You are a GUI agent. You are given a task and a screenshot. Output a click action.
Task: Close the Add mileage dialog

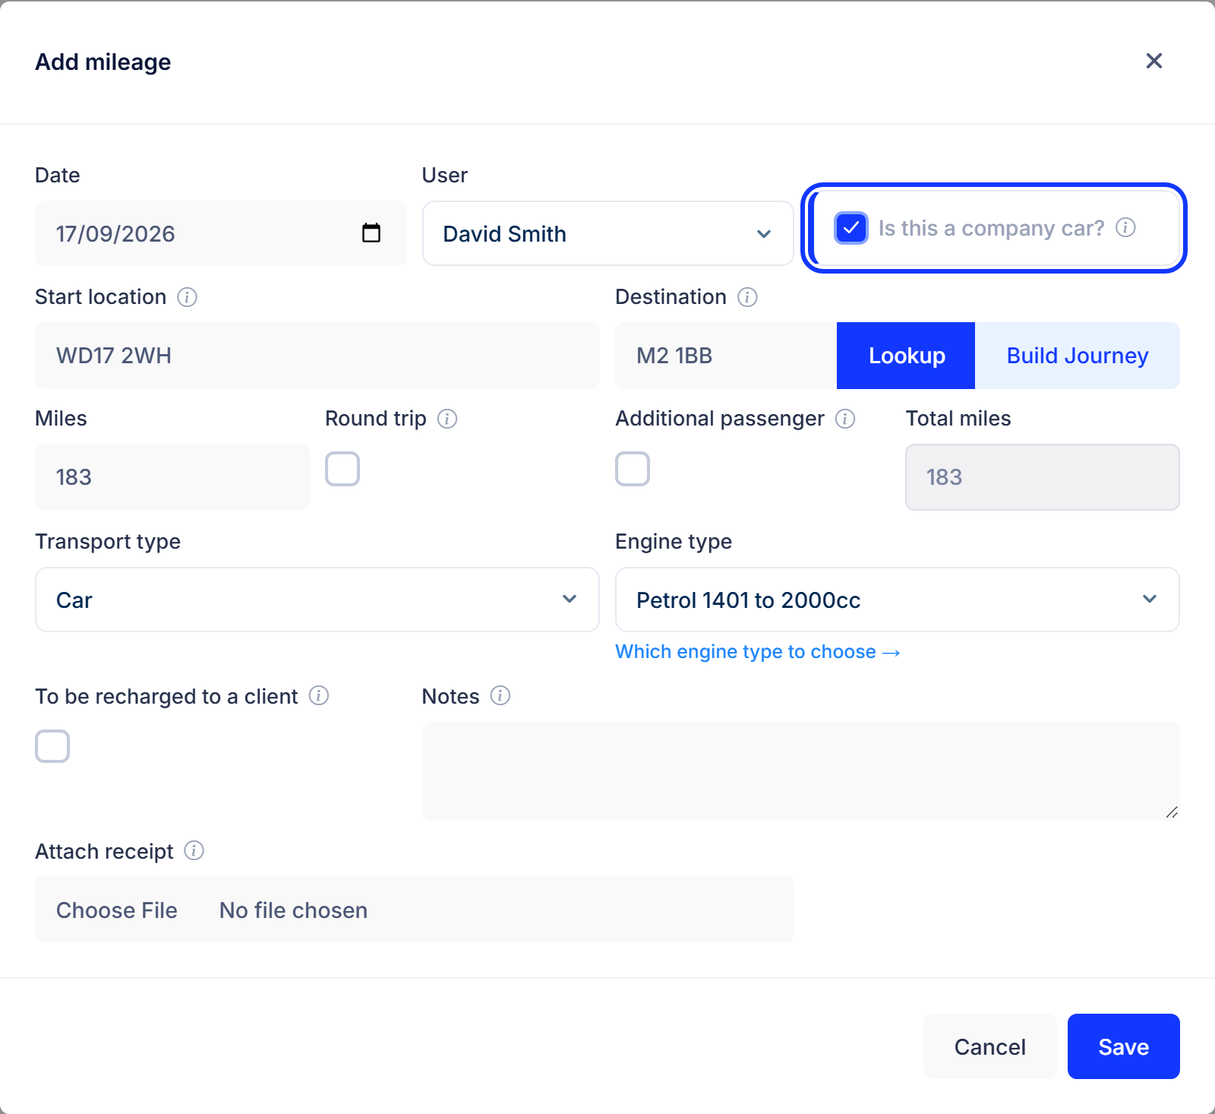[x=1154, y=61]
